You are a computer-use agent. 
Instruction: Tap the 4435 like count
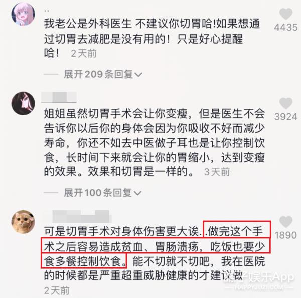(x=286, y=27)
